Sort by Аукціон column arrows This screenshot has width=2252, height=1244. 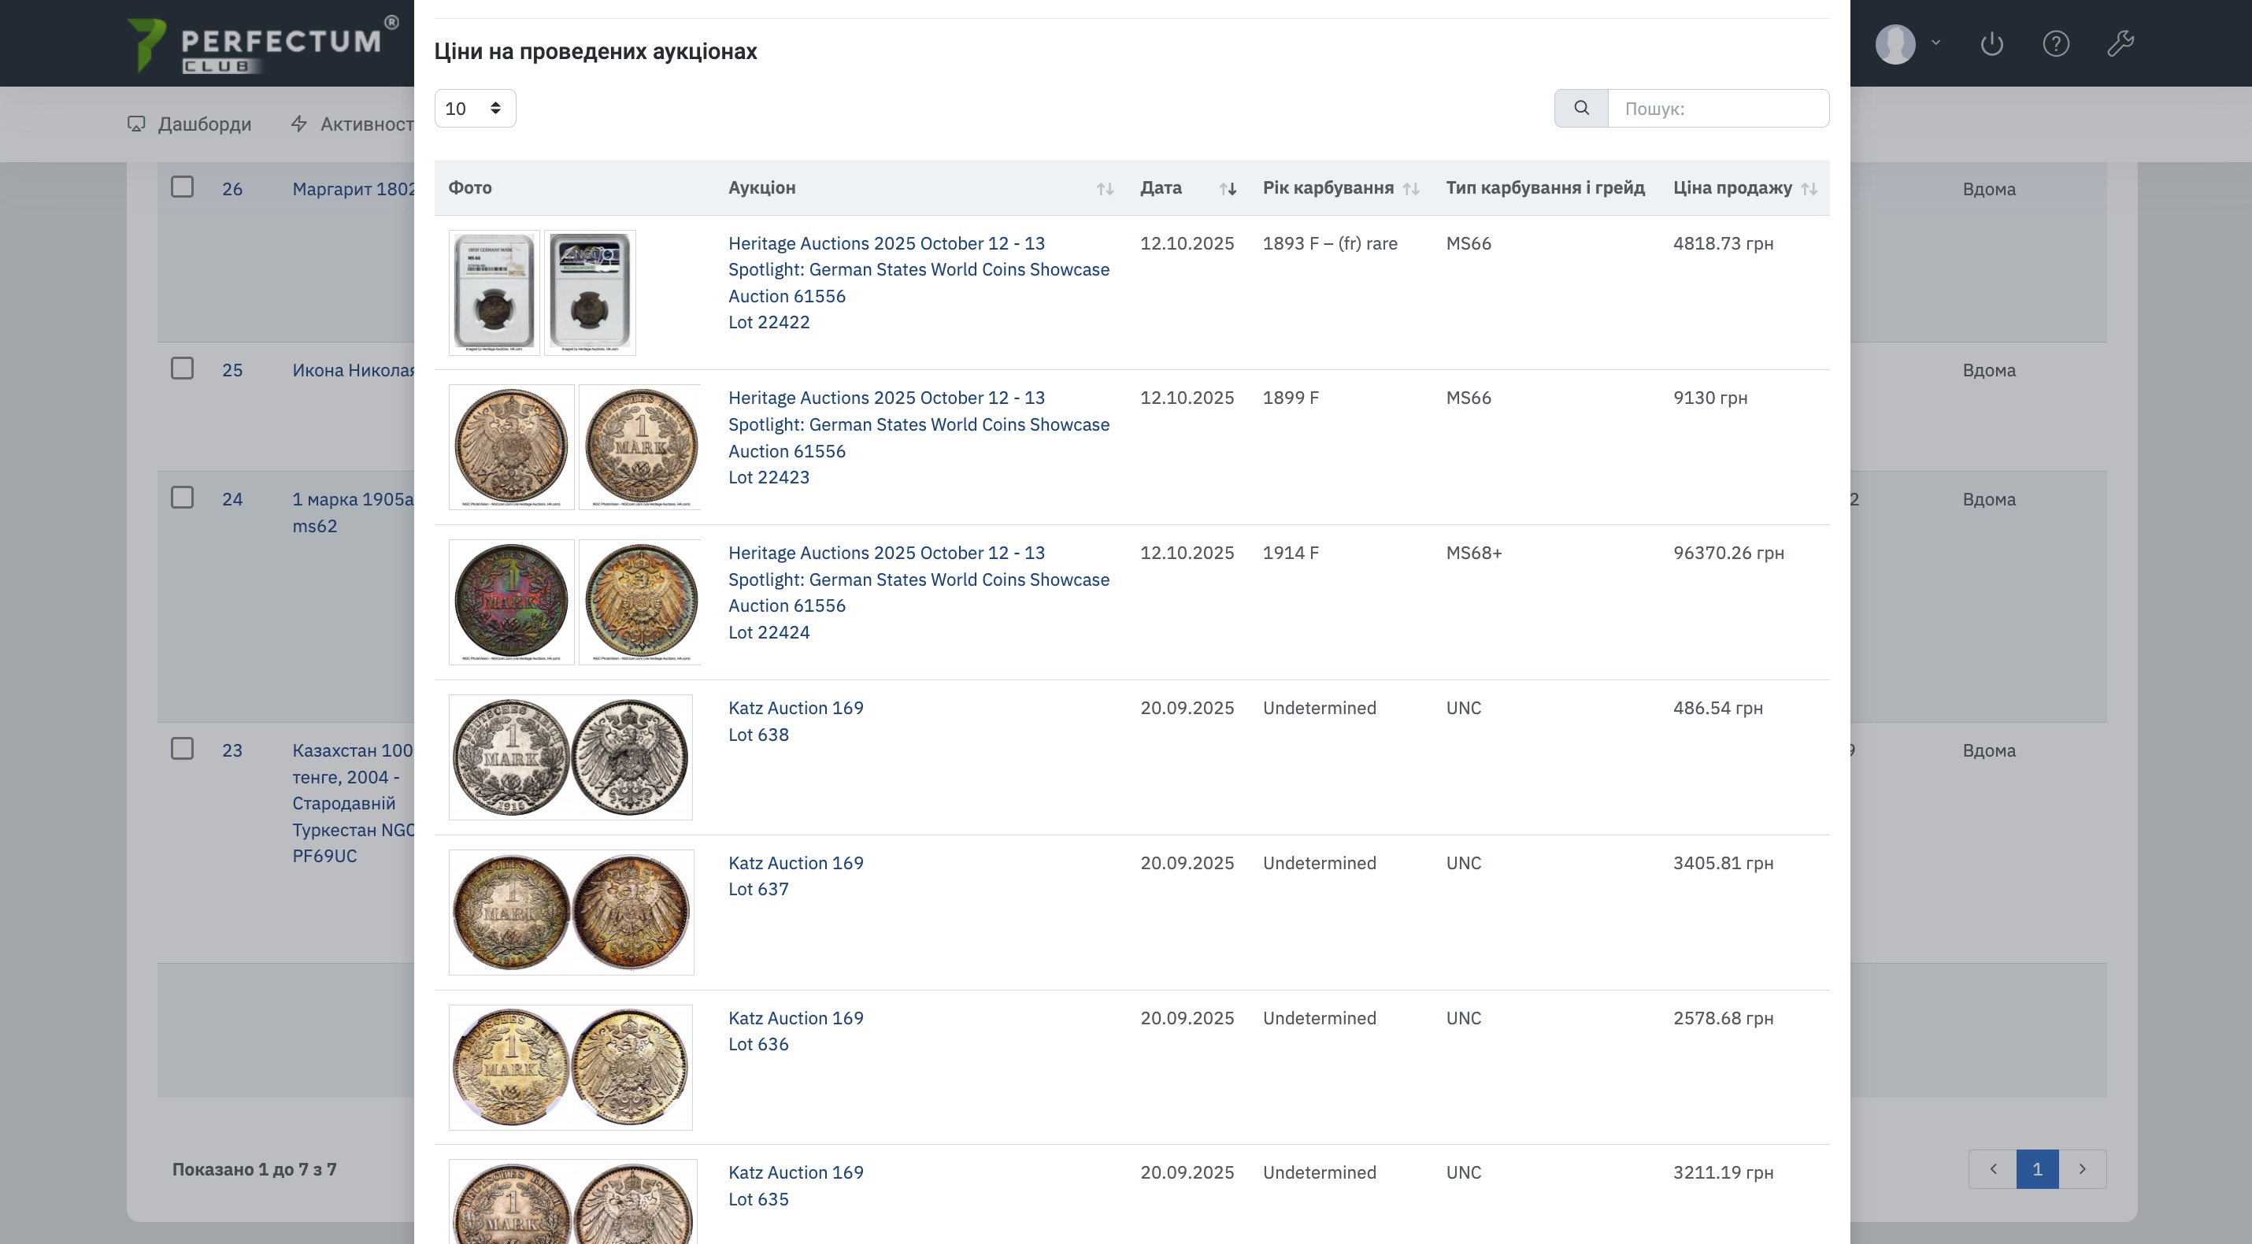coord(1105,189)
